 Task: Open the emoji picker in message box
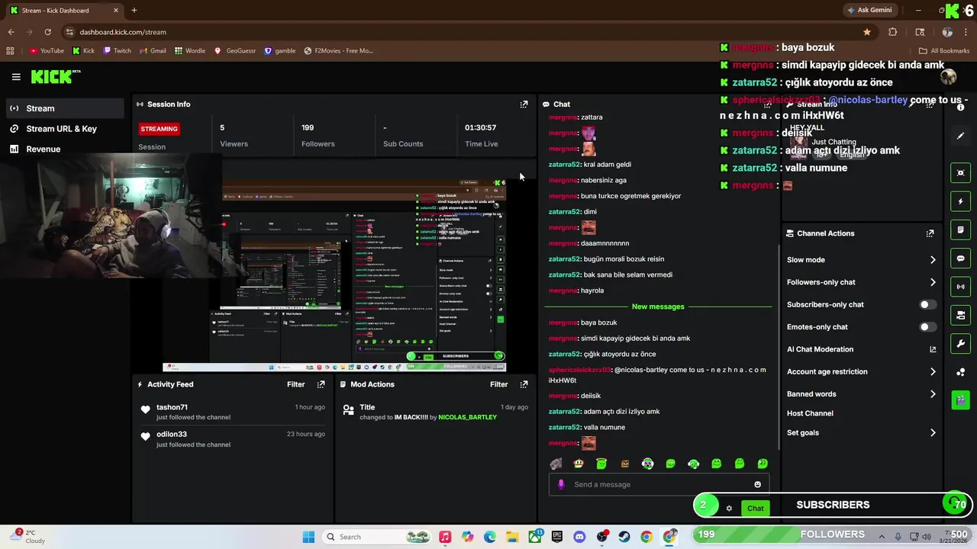point(757,484)
